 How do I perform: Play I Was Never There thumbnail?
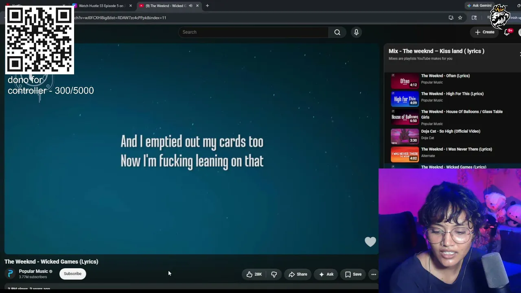point(405,154)
